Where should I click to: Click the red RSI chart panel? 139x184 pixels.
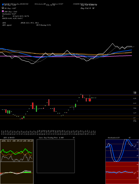tap(122, 173)
